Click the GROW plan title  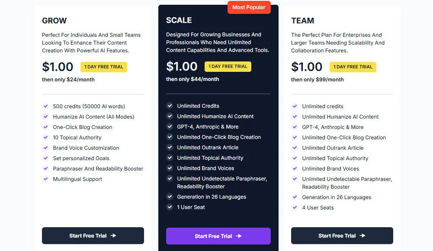point(54,20)
